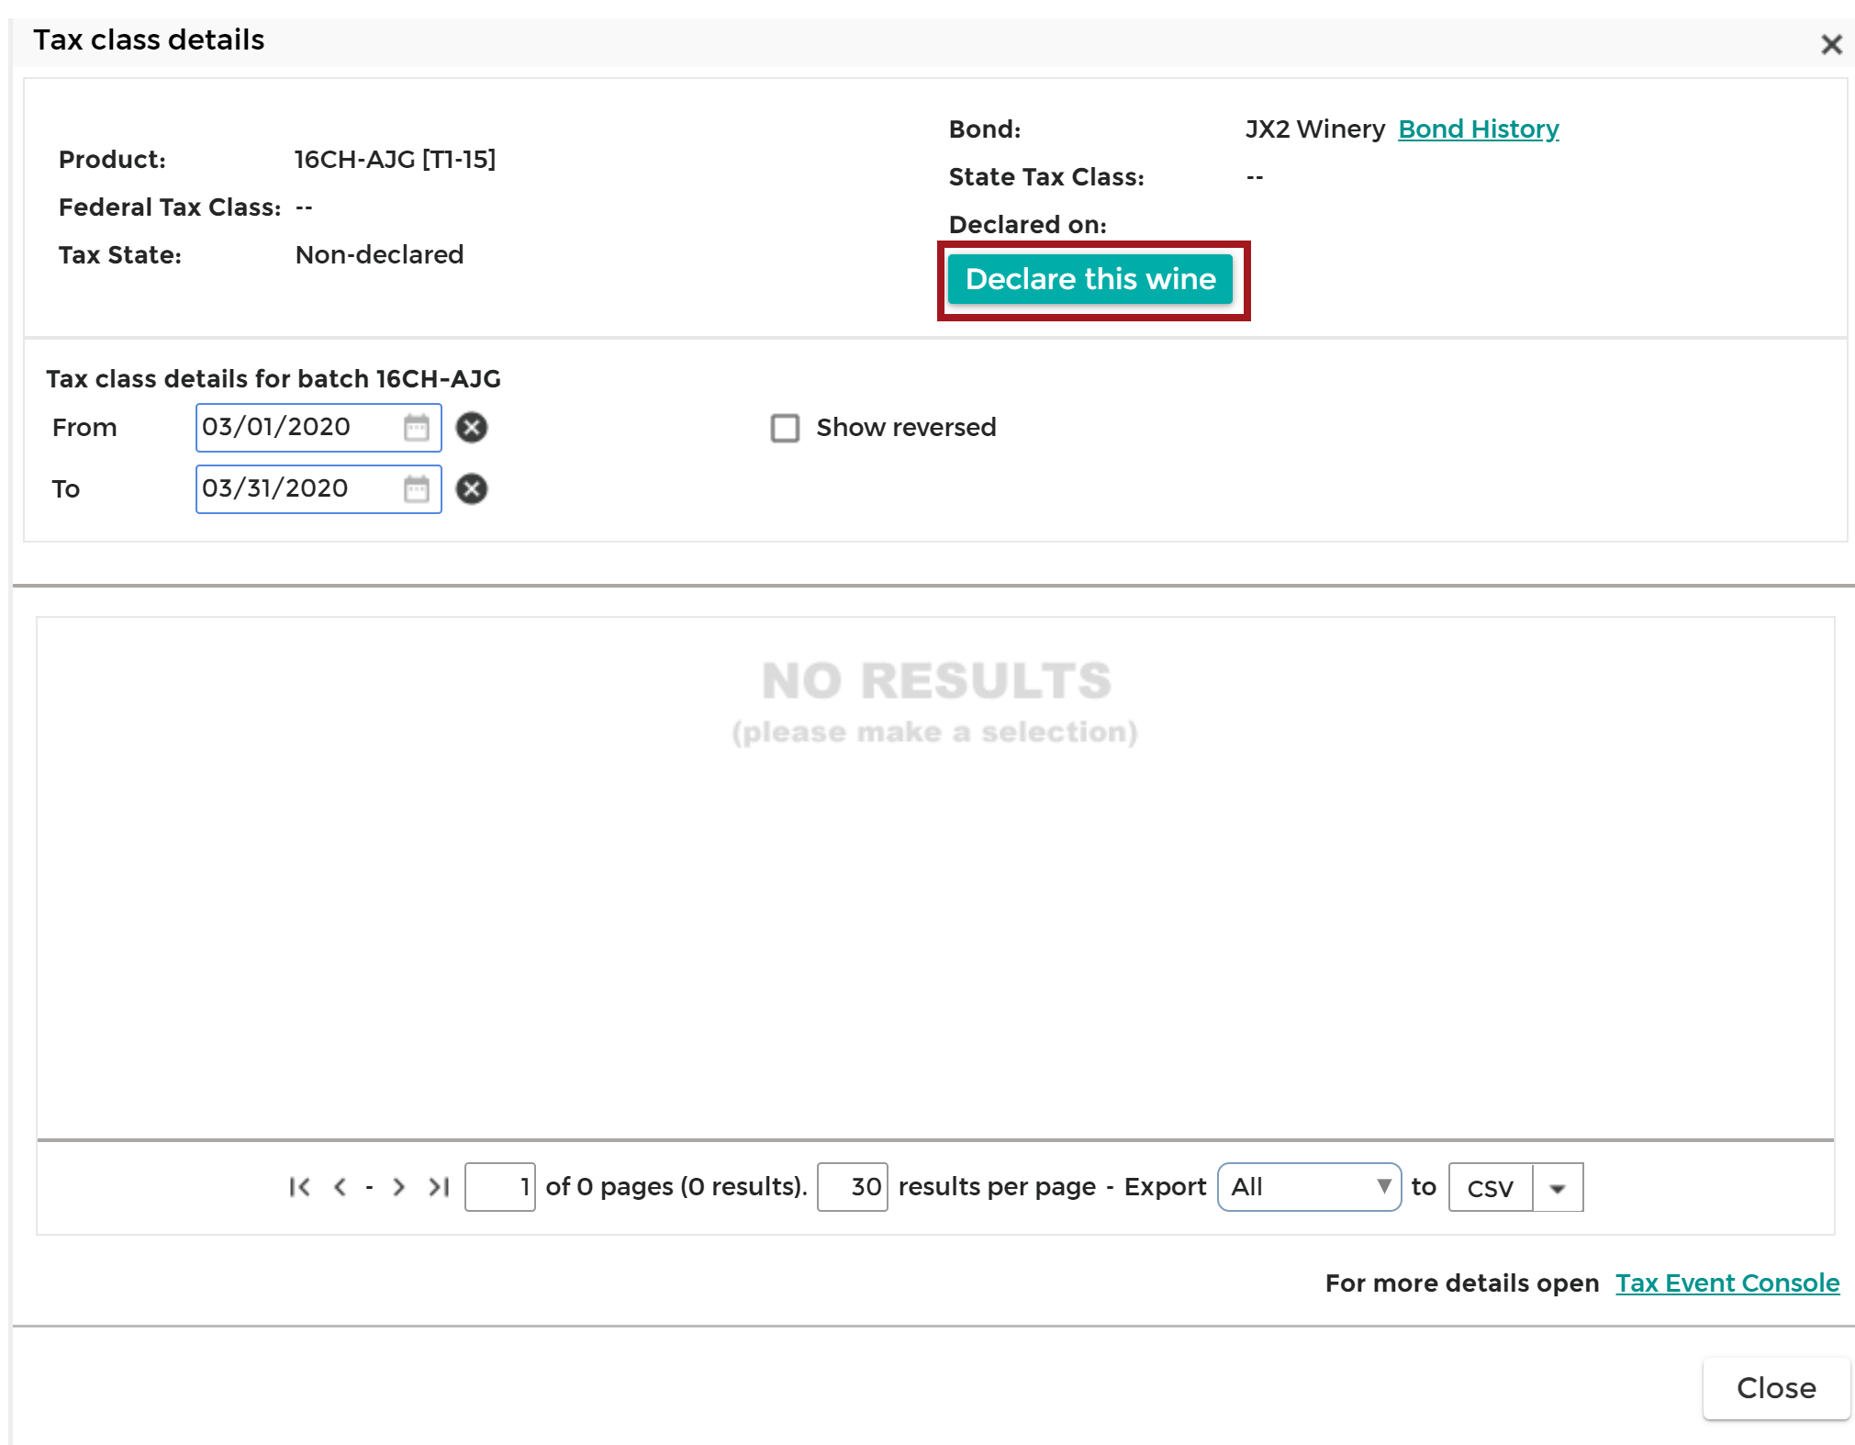The height and width of the screenshot is (1445, 1855).
Task: Open the CSV export format arrow
Action: (x=1558, y=1188)
